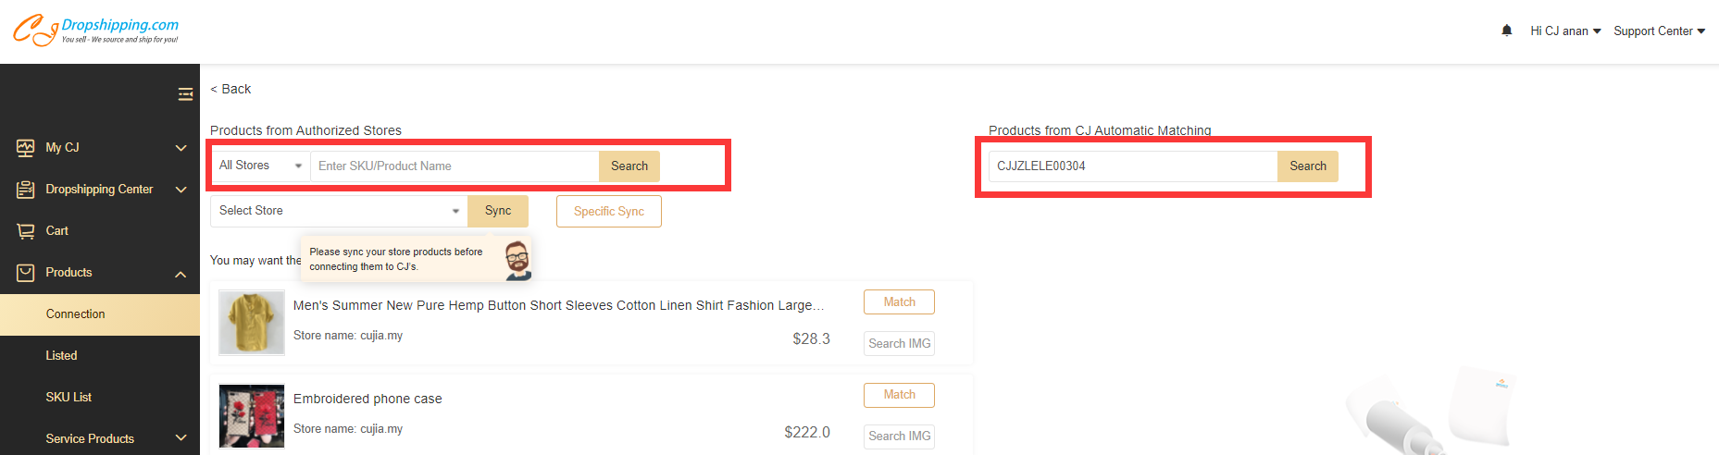Click the Products bag icon

(x=25, y=273)
